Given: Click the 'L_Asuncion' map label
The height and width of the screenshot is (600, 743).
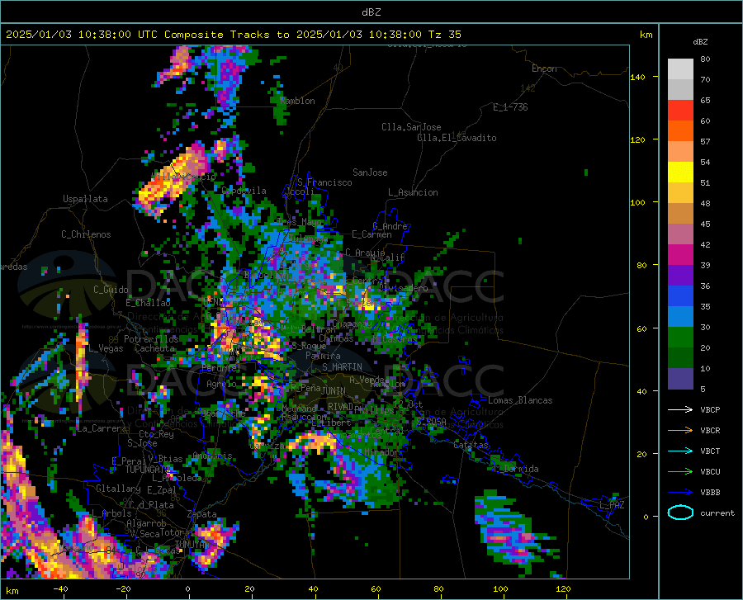Looking at the screenshot, I should point(414,192).
